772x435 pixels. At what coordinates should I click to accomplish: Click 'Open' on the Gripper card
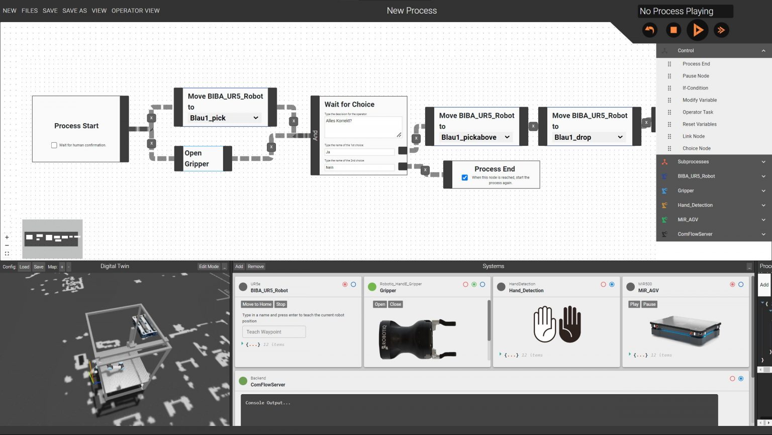pos(379,304)
